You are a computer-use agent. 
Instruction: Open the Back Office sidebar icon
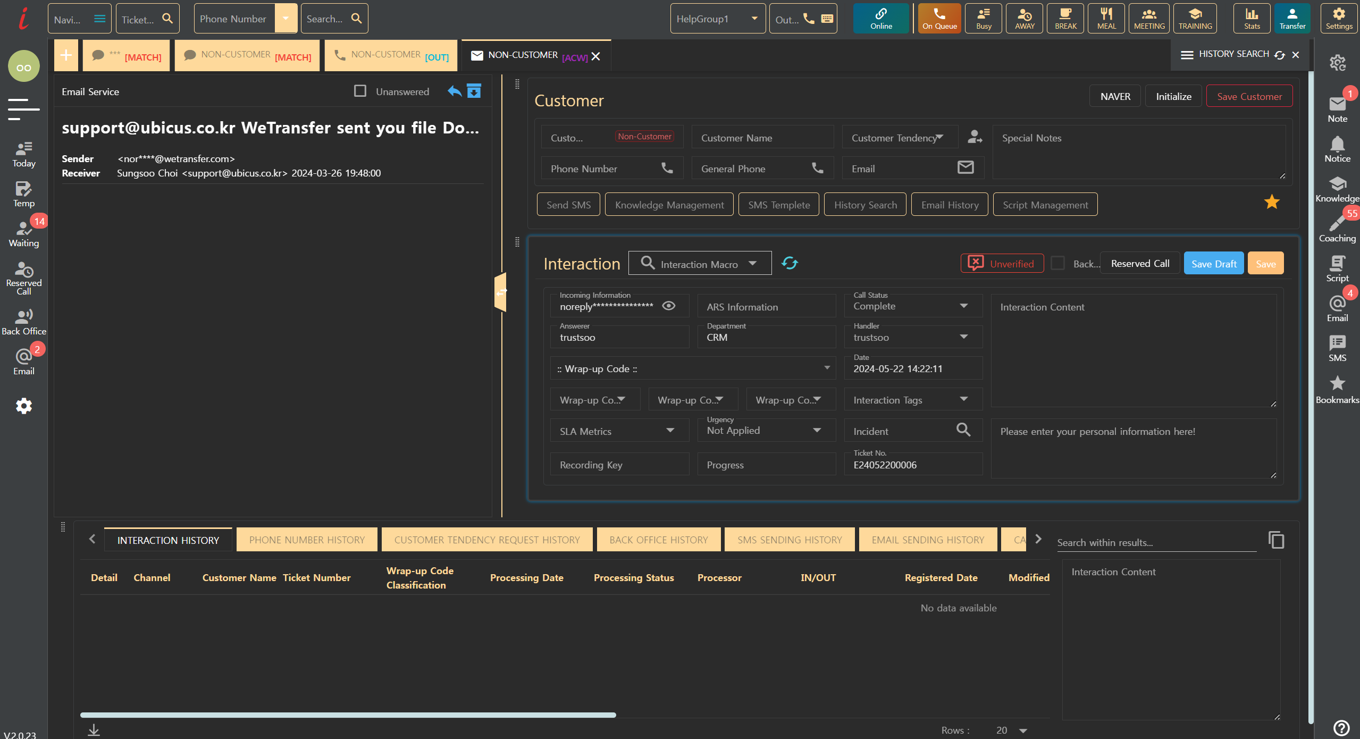click(x=24, y=322)
